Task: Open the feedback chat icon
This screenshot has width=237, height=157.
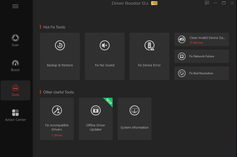Action: coord(207,3)
